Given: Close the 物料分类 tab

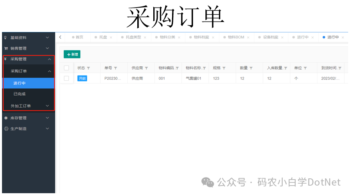Looking at the screenshot, I should point(179,38).
